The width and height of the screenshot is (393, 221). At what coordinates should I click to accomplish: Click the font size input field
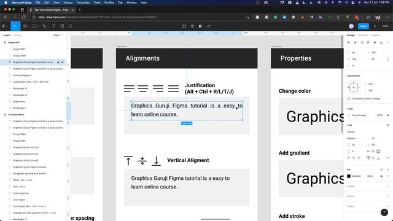coord(373,138)
